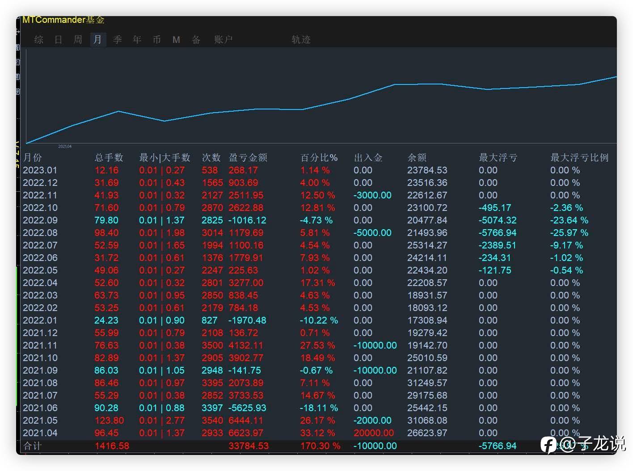This screenshot has height=471, width=633.
Task: Click the M tab
Action: tap(176, 40)
